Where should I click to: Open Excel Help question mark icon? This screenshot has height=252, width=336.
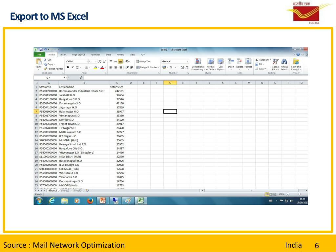click(x=298, y=55)
